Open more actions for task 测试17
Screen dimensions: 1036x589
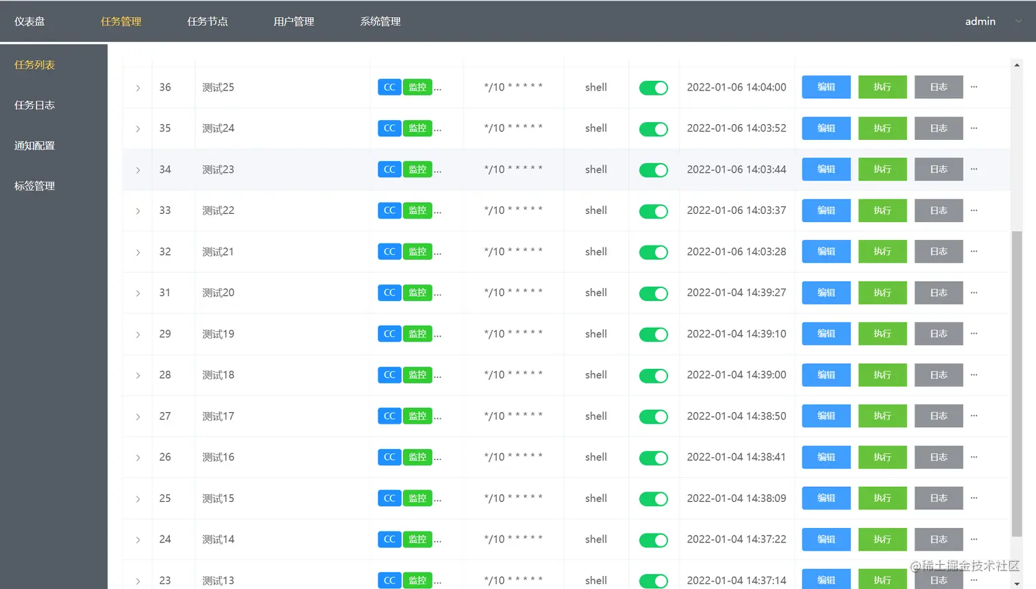(974, 416)
